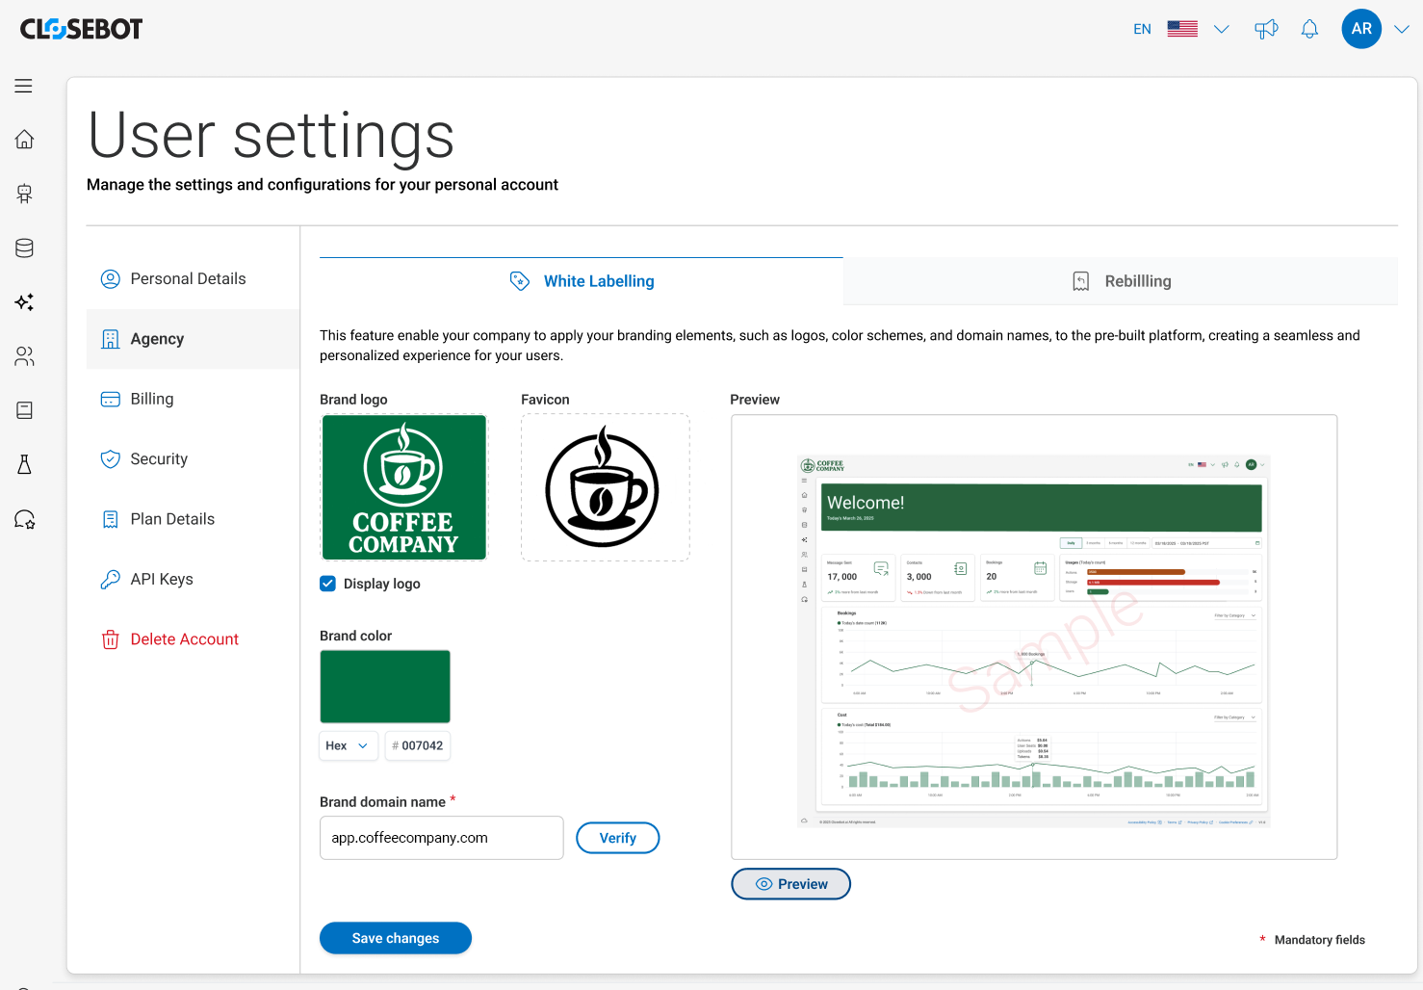Click the API Keys key icon
The image size is (1423, 990).
[x=111, y=579]
